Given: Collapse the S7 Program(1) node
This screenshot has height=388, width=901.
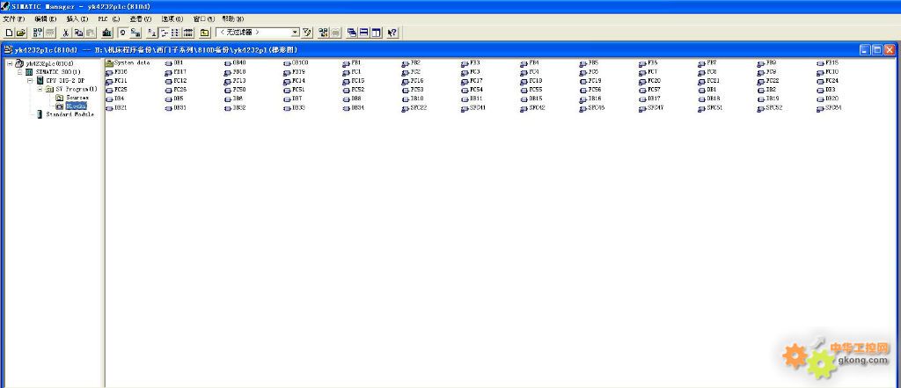Looking at the screenshot, I should pos(40,89).
